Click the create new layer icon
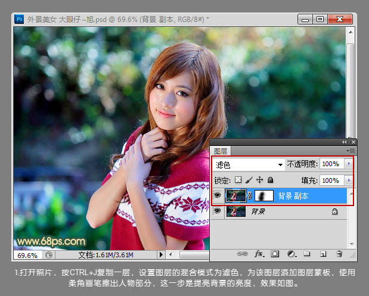The width and height of the screenshot is (369, 296). coord(323,254)
